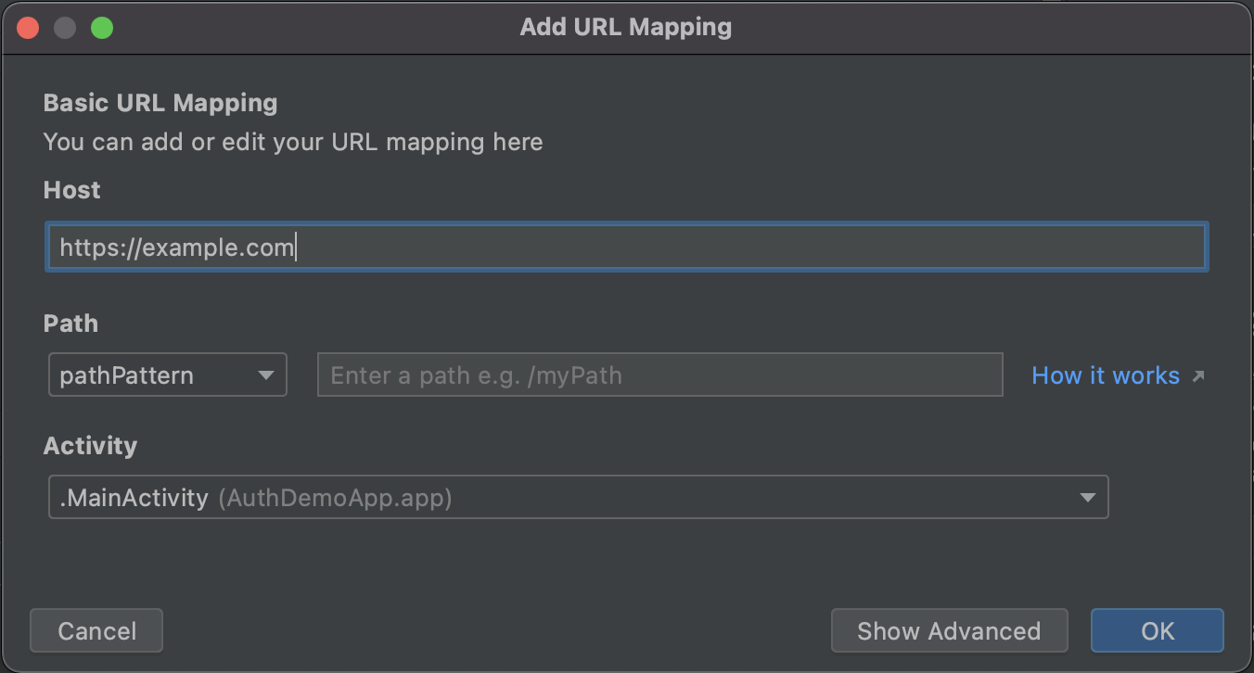Click the 'Activity' label
Image resolution: width=1254 pixels, height=673 pixels.
(x=90, y=446)
